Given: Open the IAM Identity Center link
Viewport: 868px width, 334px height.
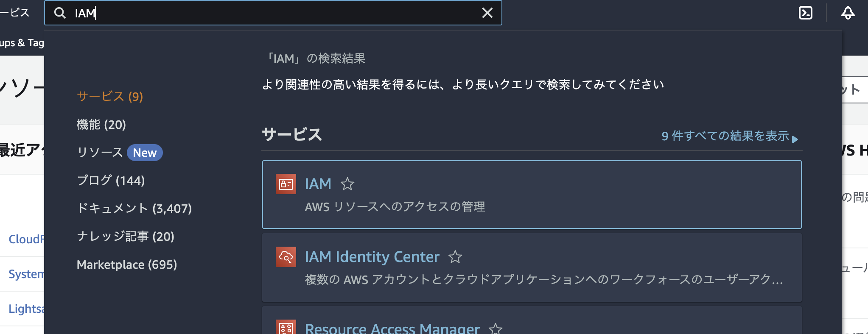Looking at the screenshot, I should [x=372, y=257].
